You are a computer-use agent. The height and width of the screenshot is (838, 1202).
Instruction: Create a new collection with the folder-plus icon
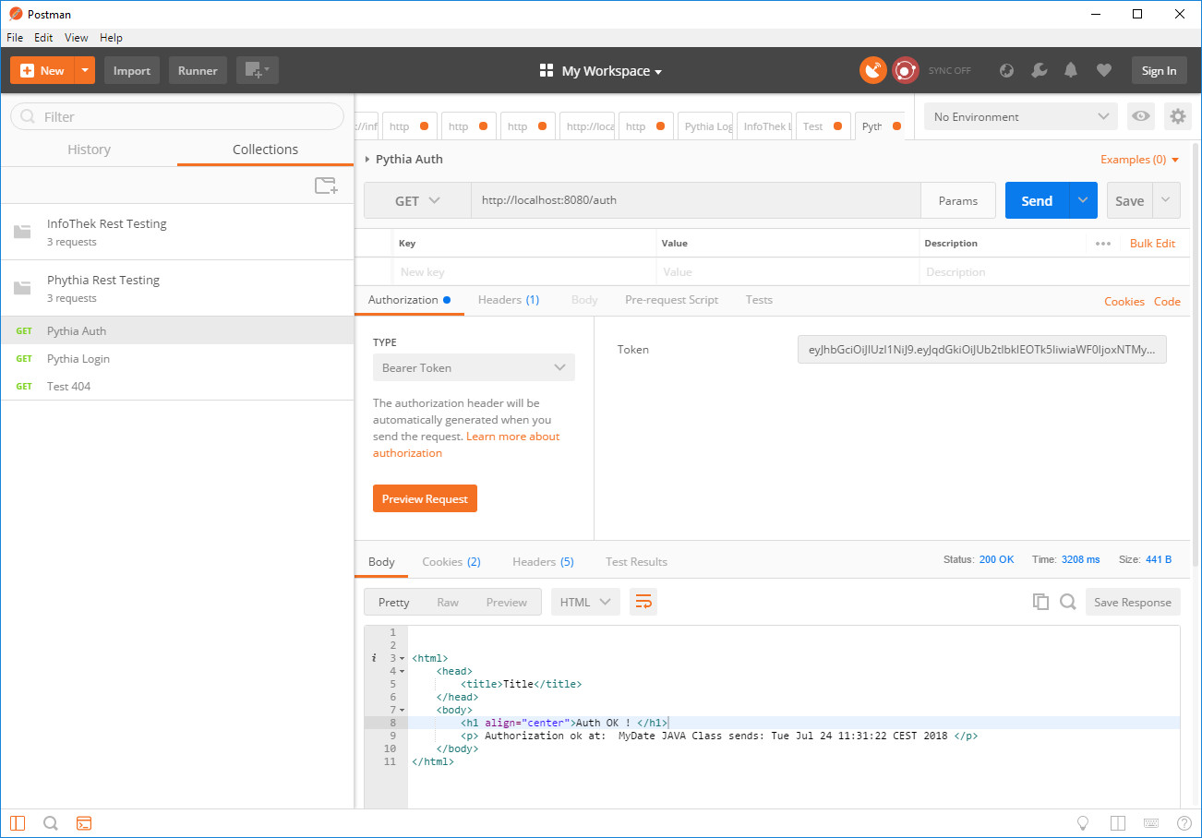tap(326, 186)
